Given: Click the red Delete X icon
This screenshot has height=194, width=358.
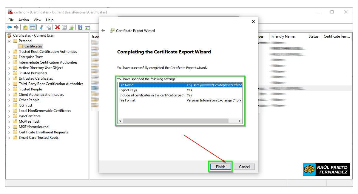Looking at the screenshot, I should point(57,27).
